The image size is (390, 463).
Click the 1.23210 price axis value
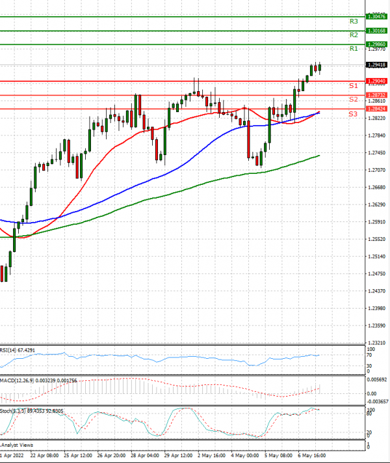click(x=377, y=343)
